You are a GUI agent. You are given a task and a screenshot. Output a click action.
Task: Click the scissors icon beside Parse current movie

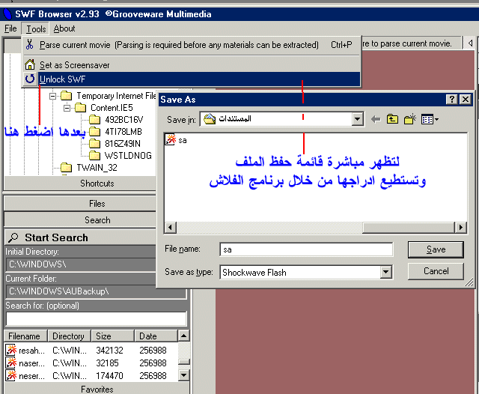(x=30, y=44)
